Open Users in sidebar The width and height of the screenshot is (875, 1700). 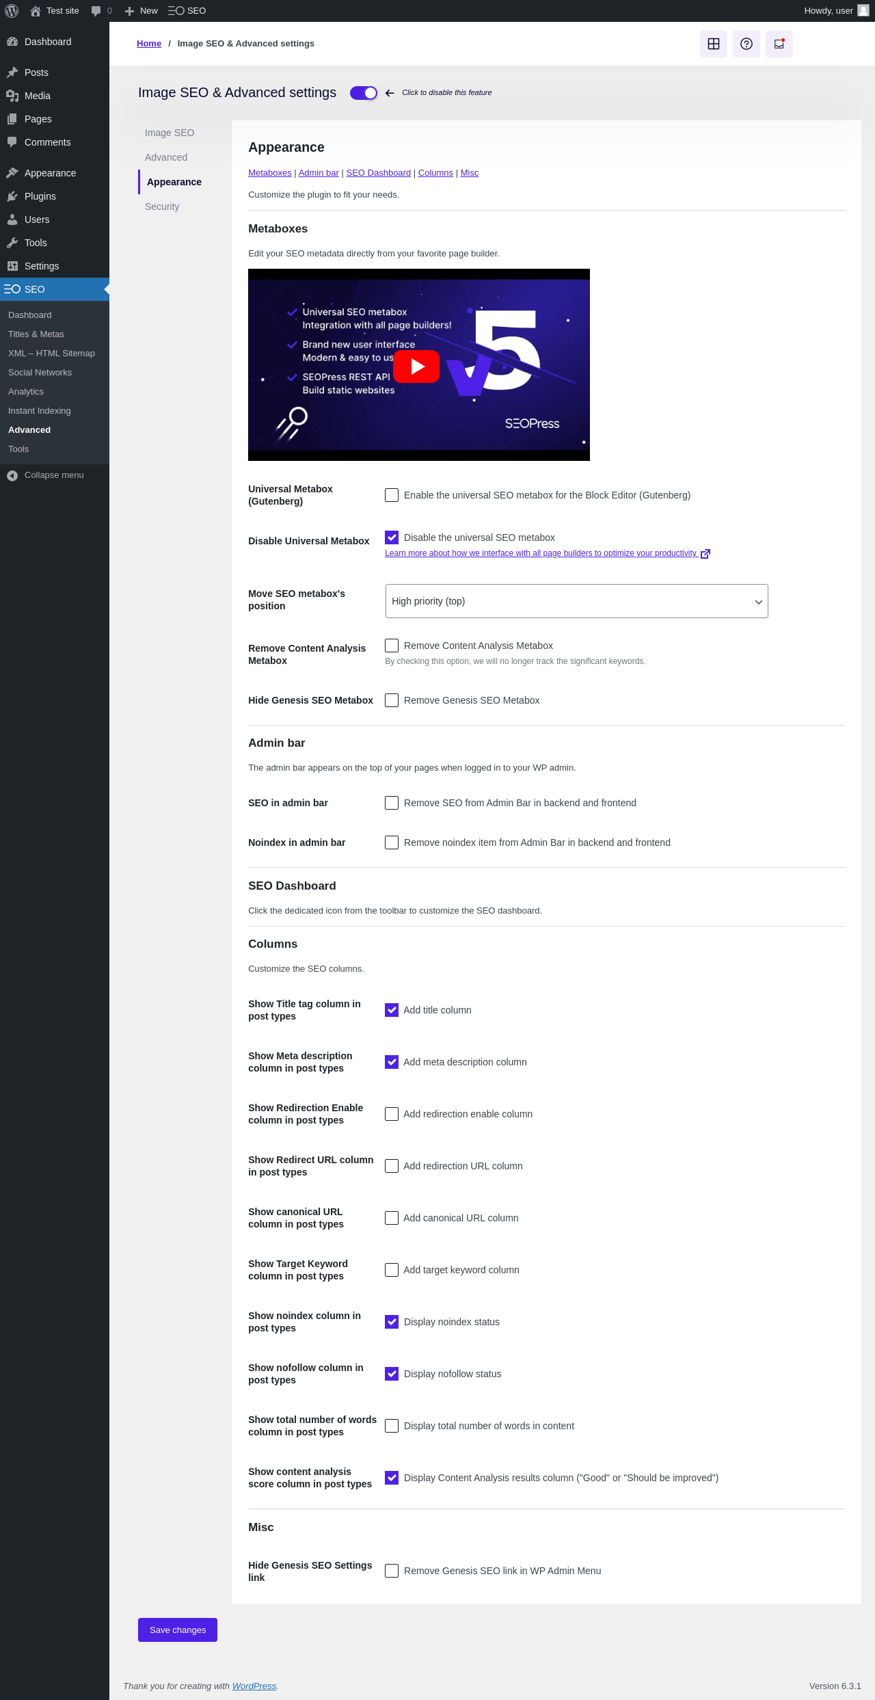click(x=55, y=220)
